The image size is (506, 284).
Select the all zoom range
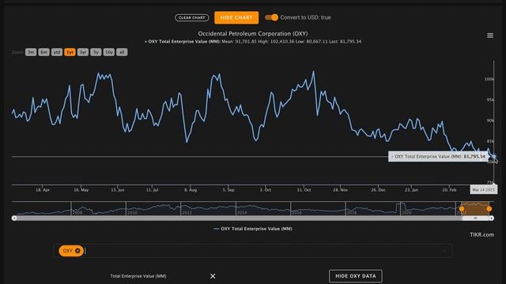122,52
